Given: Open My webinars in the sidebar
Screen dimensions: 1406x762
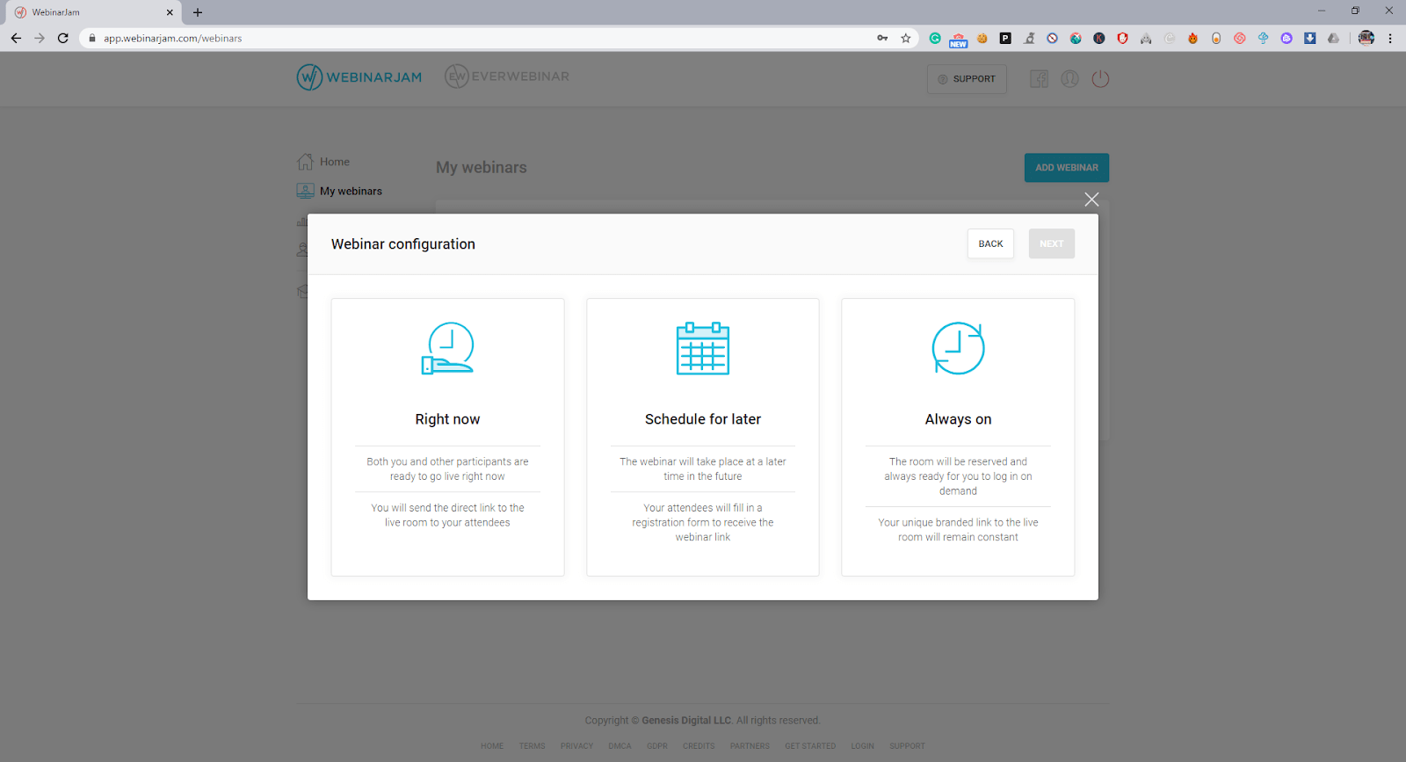Looking at the screenshot, I should (x=339, y=191).
